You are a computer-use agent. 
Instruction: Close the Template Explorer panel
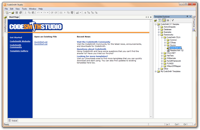(190, 17)
